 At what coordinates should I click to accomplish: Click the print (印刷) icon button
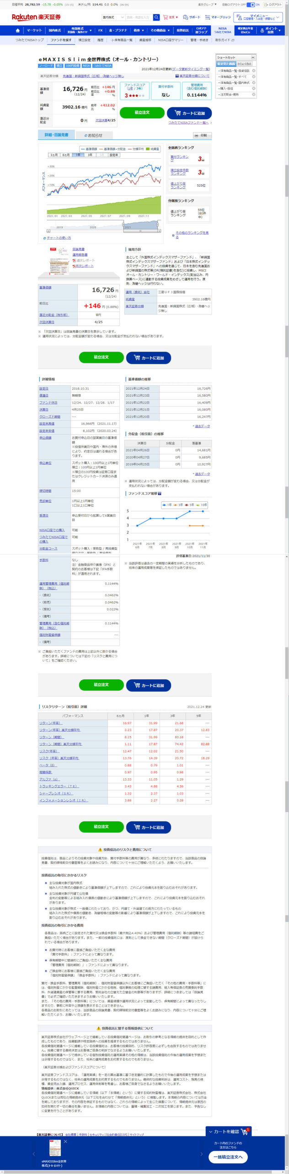click(x=202, y=135)
